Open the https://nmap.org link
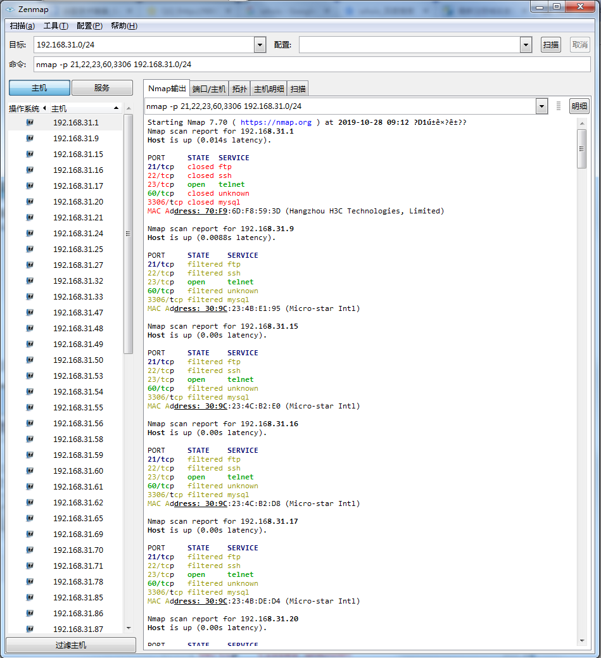 coord(275,122)
